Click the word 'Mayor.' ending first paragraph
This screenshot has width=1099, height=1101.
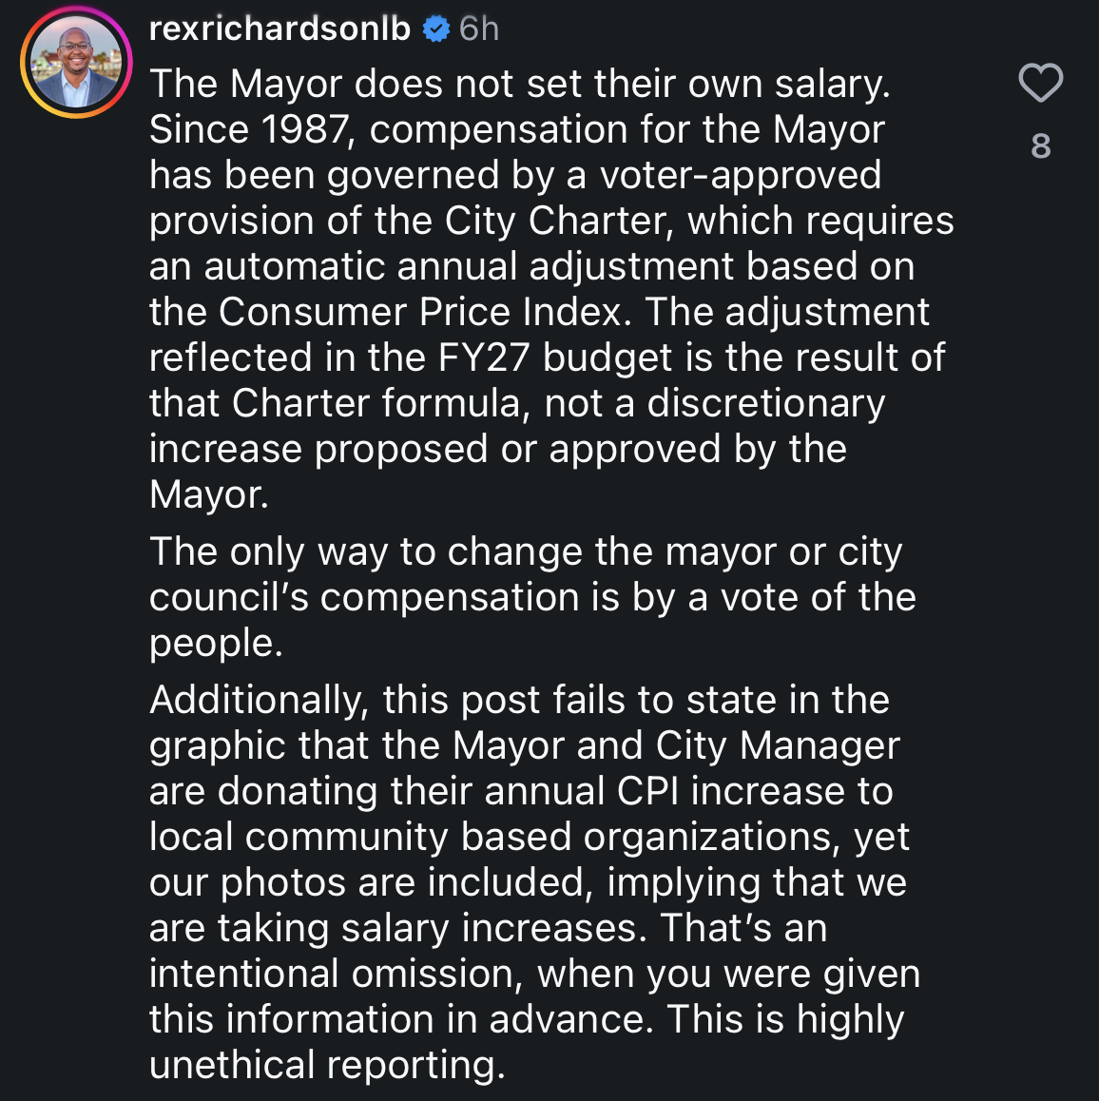(x=208, y=495)
